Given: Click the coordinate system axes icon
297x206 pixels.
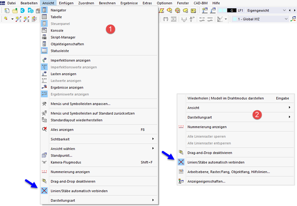Looking at the screenshot, I should point(293,19).
